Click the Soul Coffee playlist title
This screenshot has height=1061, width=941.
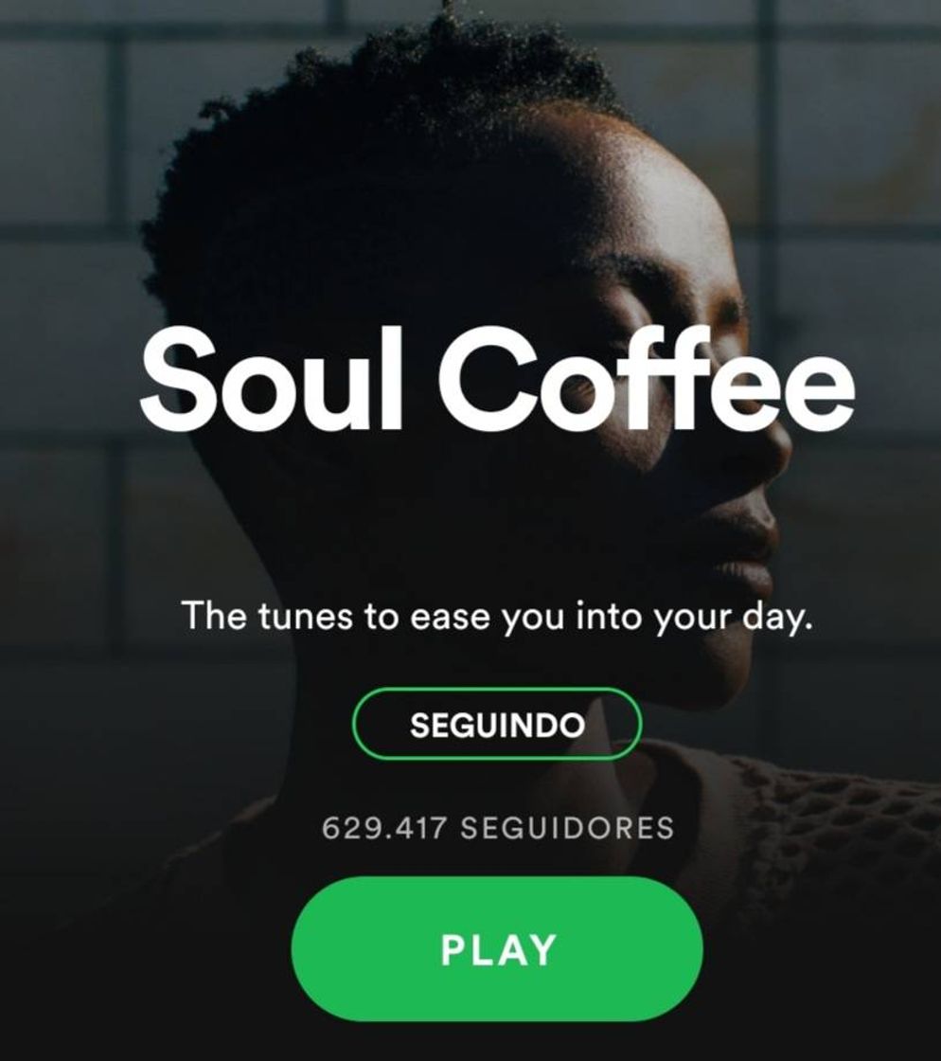pyautogui.click(x=497, y=379)
